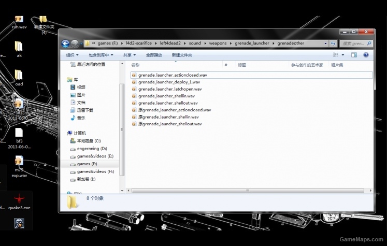Select grenade_launcher_actionclosed.wav file
Image resolution: width=387 pixels, height=246 pixels.
(251, 75)
